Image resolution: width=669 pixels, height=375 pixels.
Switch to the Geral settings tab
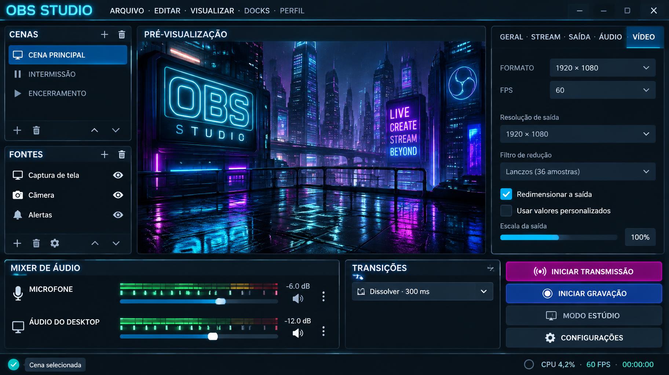tap(511, 37)
